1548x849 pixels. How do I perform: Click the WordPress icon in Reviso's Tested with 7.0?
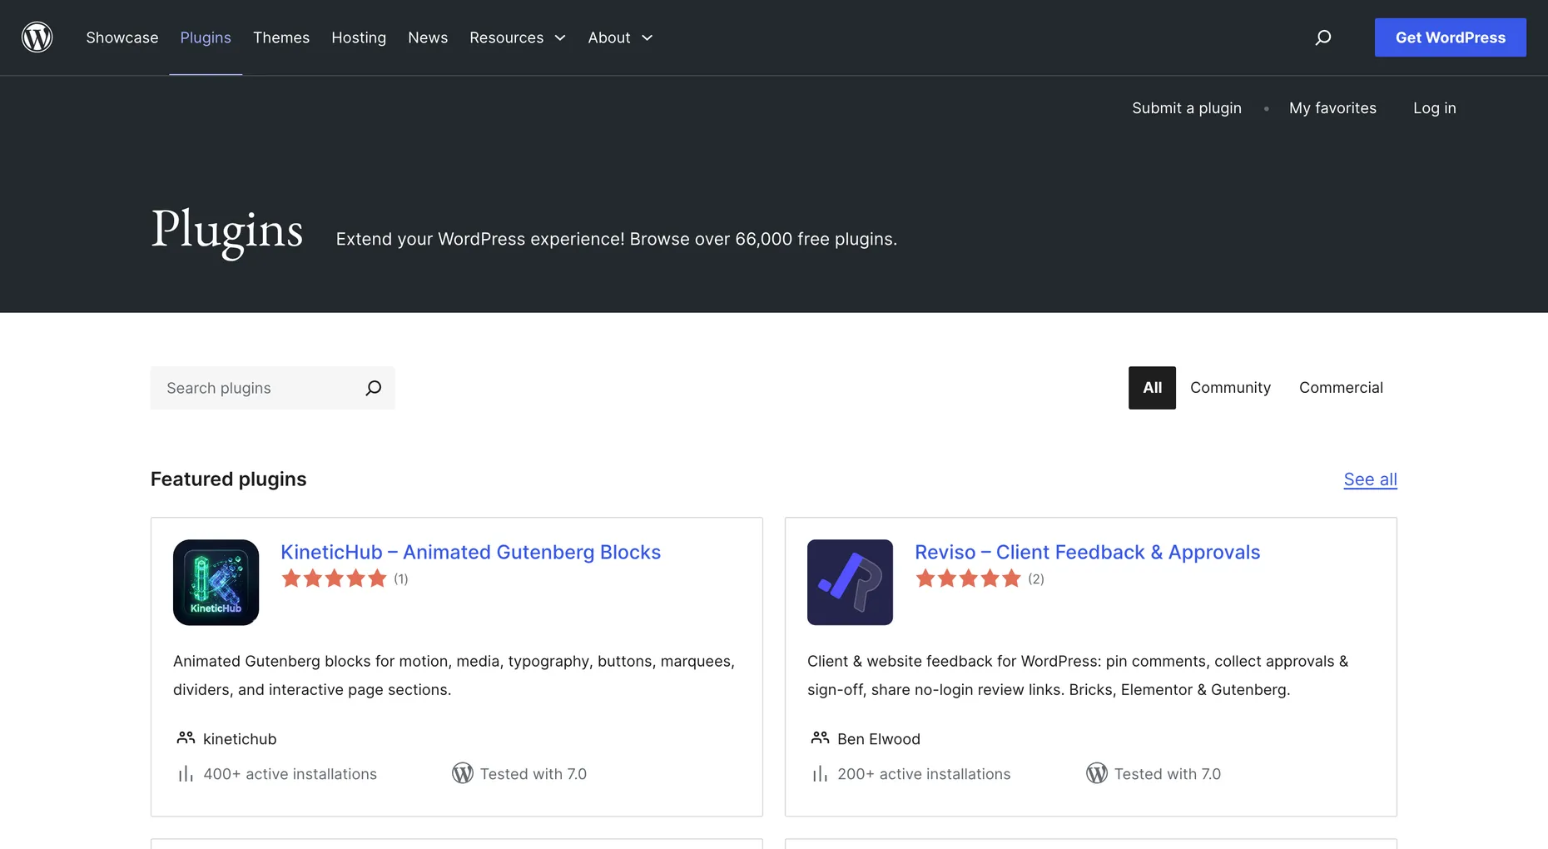1097,773
